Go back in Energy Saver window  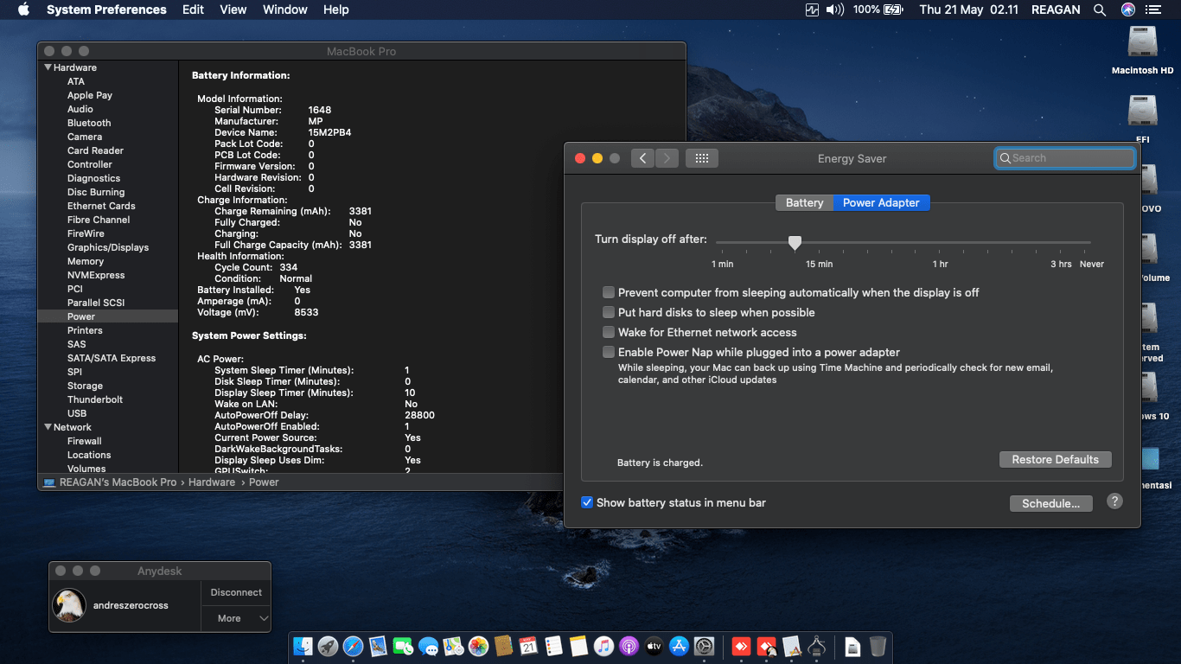pyautogui.click(x=642, y=158)
